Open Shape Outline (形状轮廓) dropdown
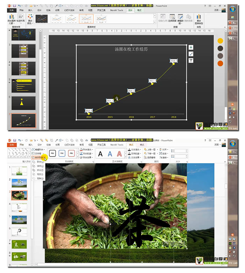Viewport: 245px width, 273px height. coord(86,154)
